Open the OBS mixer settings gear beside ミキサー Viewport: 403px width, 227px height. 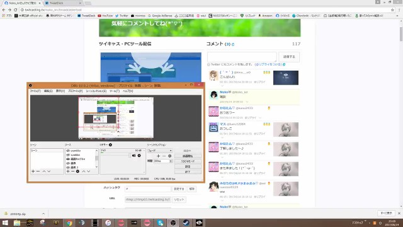click(111, 144)
